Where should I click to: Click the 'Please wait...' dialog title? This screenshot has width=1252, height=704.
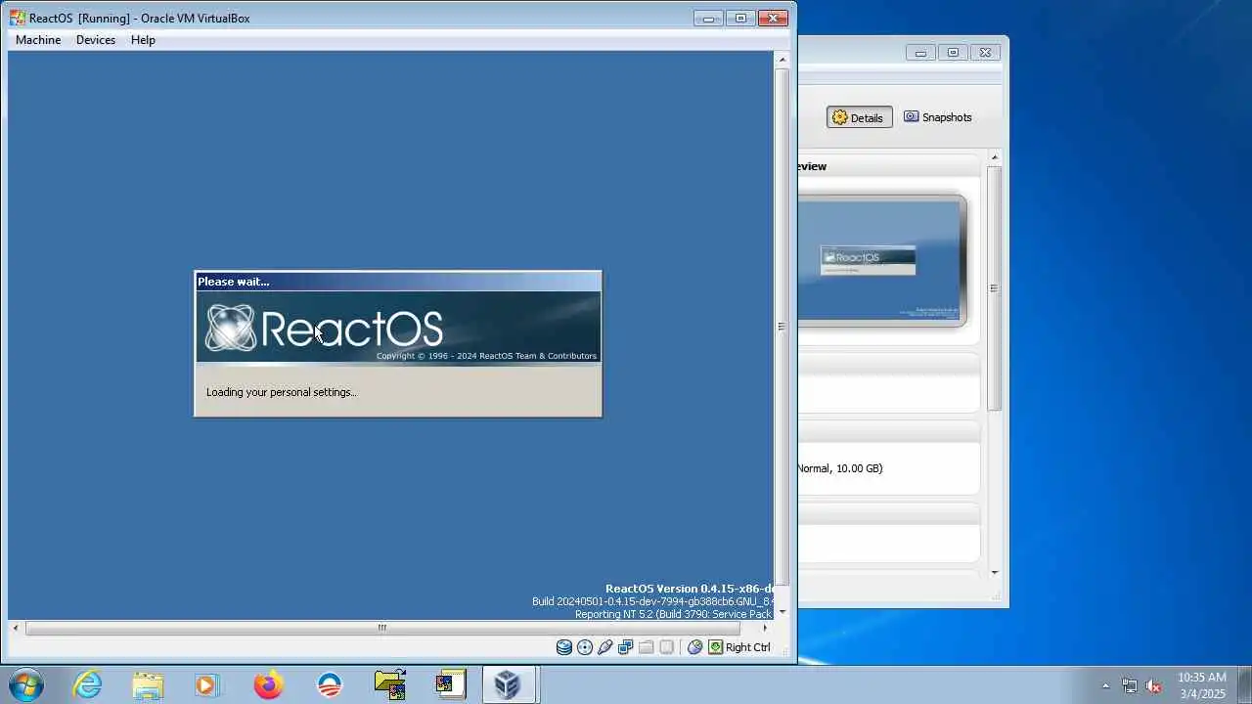click(x=234, y=282)
